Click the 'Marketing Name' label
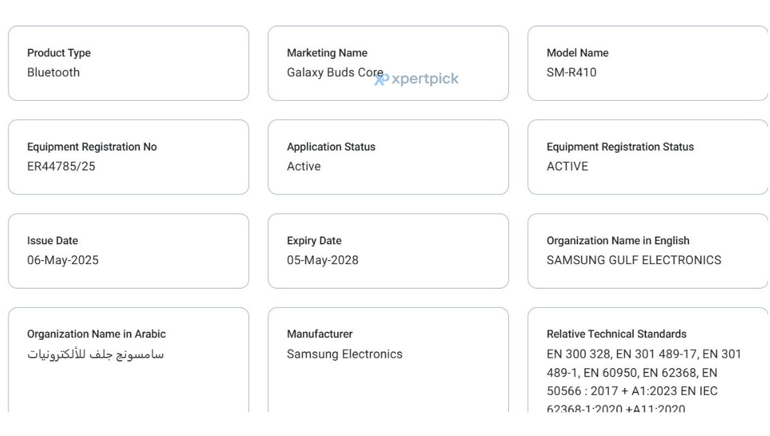This screenshot has width=770, height=436. coord(327,53)
